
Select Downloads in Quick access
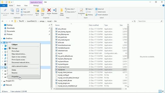11,28
